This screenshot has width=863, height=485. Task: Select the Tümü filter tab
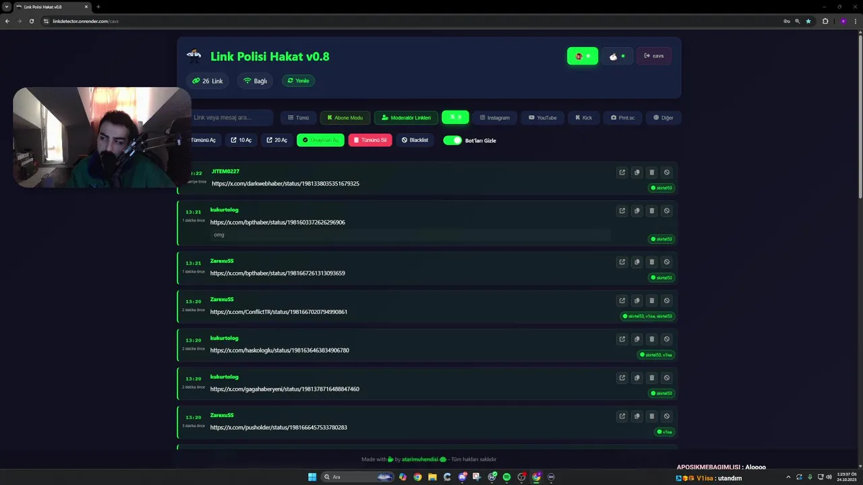point(298,117)
